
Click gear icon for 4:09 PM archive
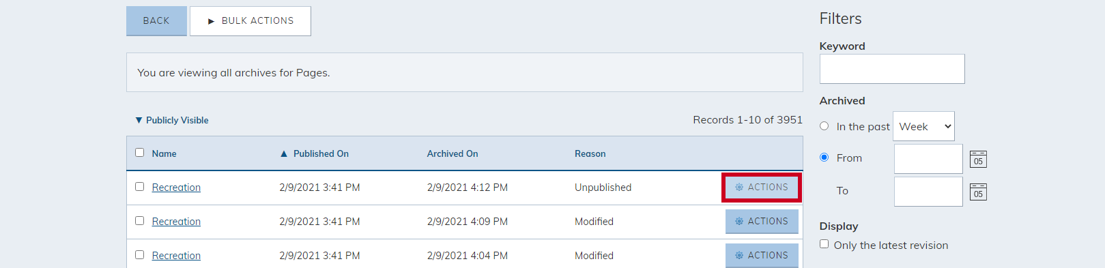[739, 221]
